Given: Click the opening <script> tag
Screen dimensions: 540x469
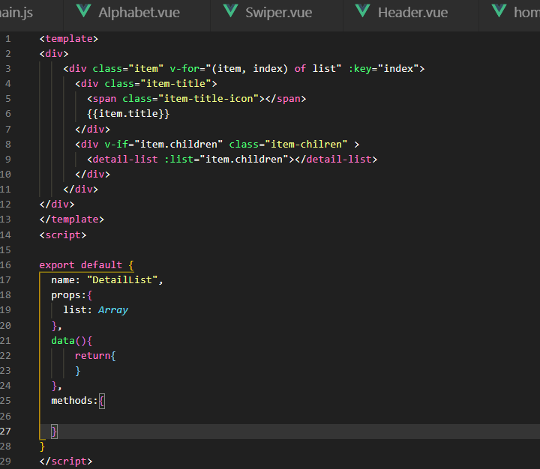Looking at the screenshot, I should tap(63, 235).
